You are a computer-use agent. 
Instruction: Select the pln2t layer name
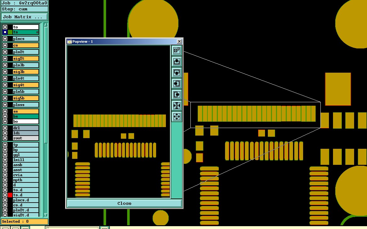25,52
